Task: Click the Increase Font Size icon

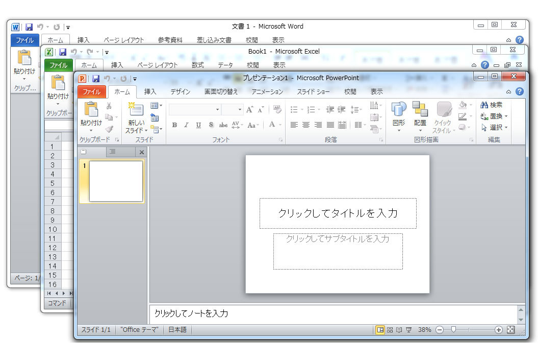Action: (250, 110)
